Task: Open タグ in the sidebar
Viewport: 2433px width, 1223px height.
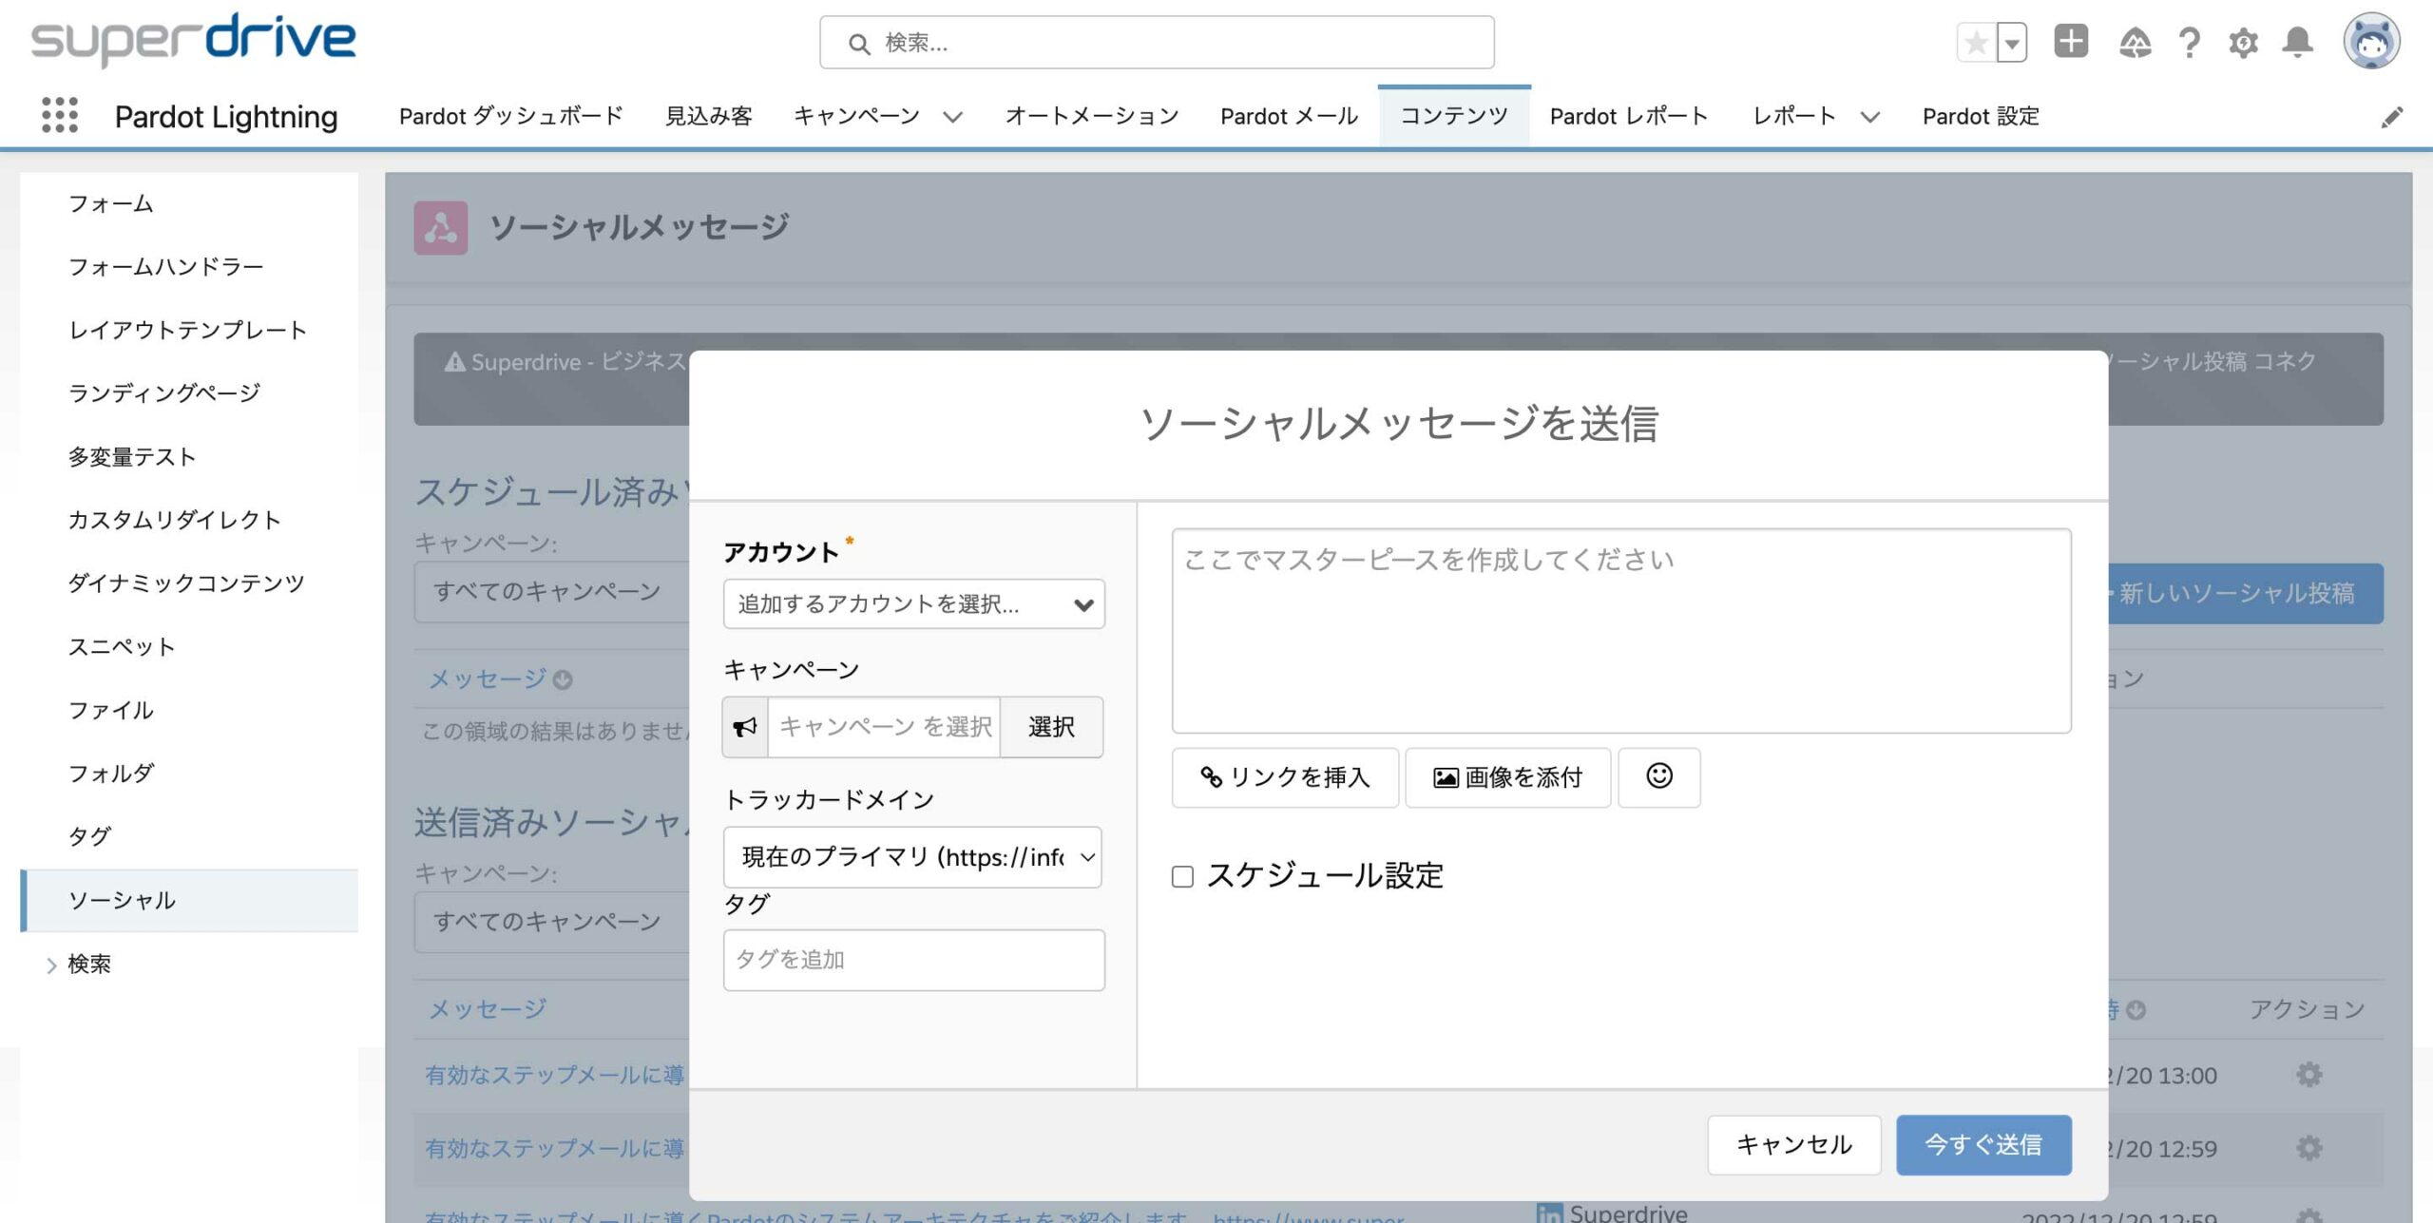Action: click(x=89, y=836)
